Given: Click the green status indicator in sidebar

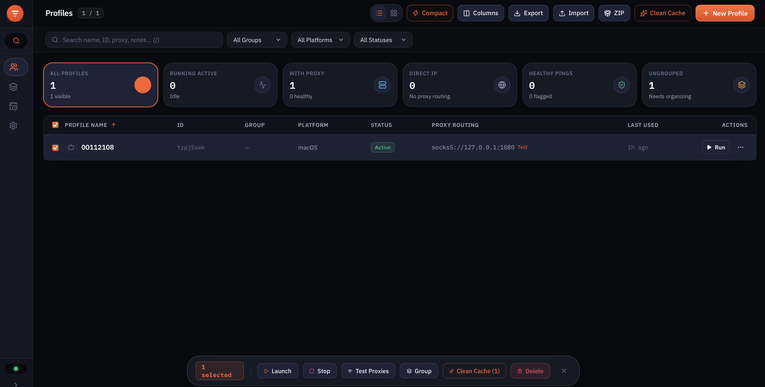Looking at the screenshot, I should pyautogui.click(x=16, y=368).
